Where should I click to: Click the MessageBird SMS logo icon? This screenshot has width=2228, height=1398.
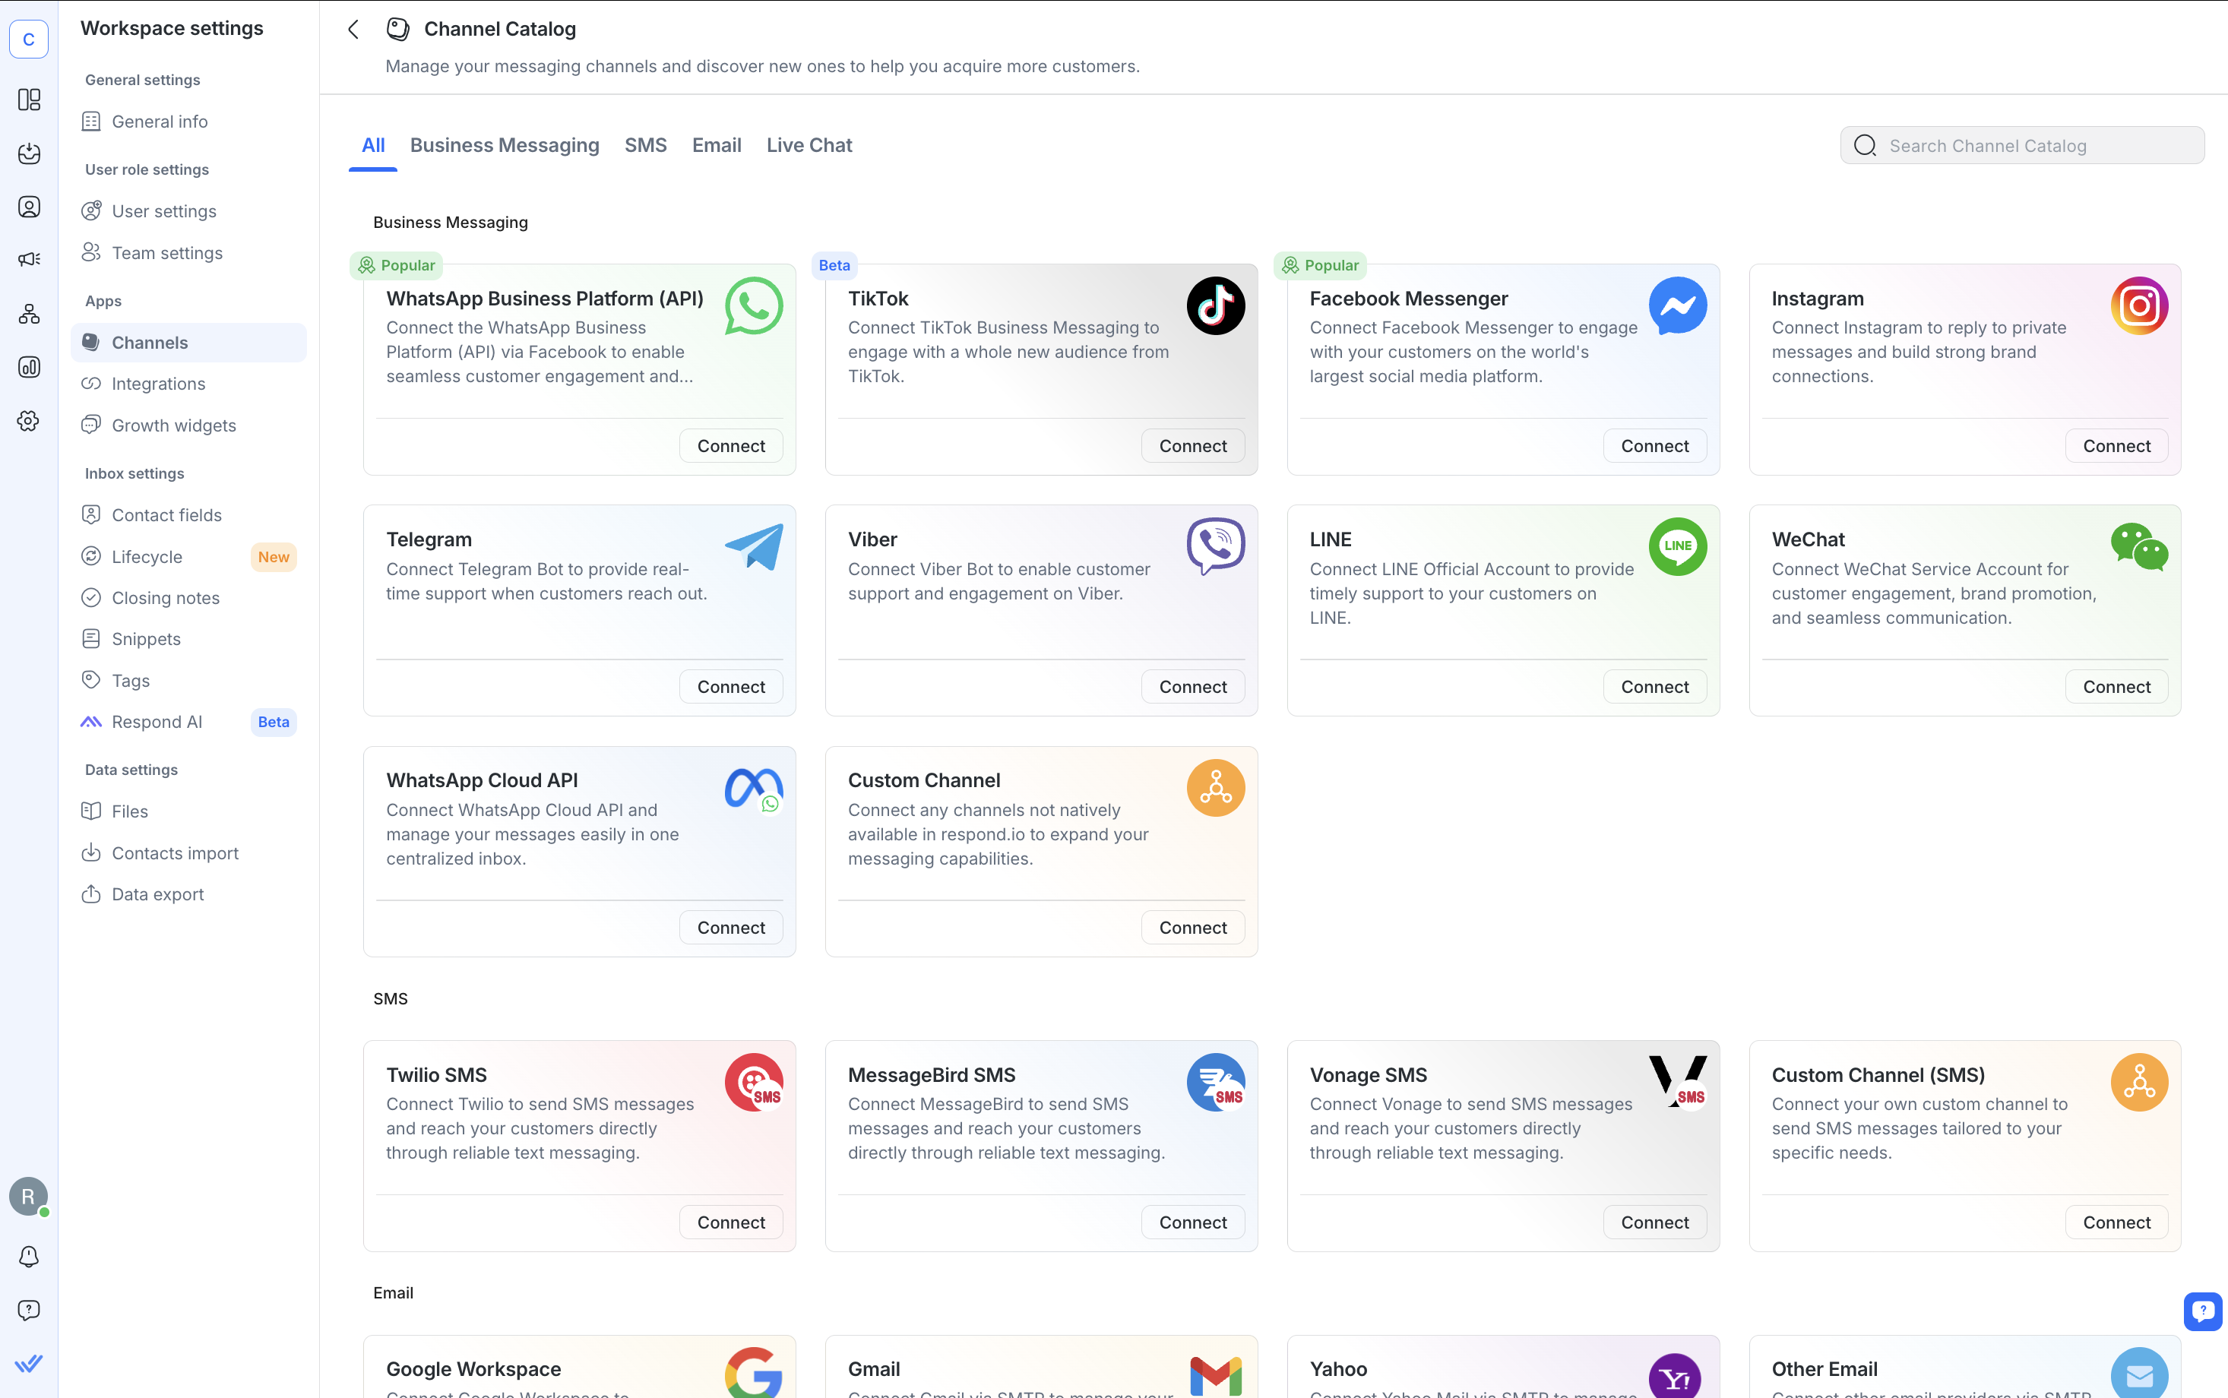click(1216, 1083)
